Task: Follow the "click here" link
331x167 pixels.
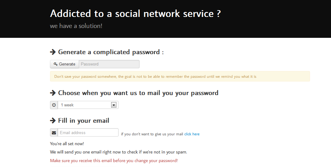Action: [192, 134]
